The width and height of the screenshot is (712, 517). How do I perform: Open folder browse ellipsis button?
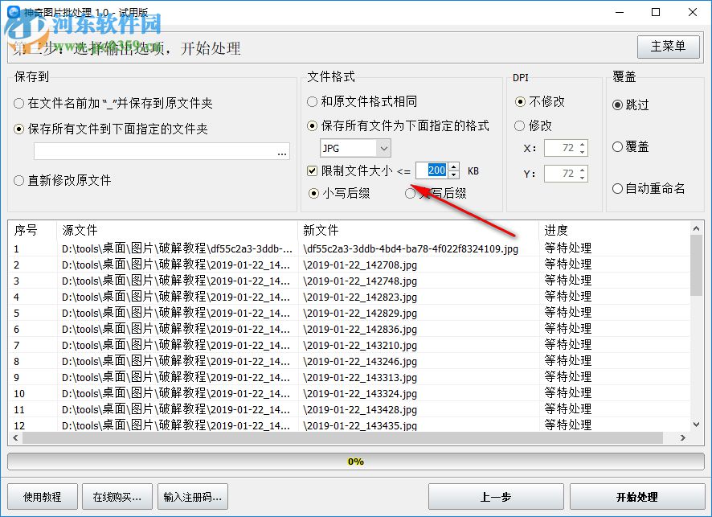[282, 152]
